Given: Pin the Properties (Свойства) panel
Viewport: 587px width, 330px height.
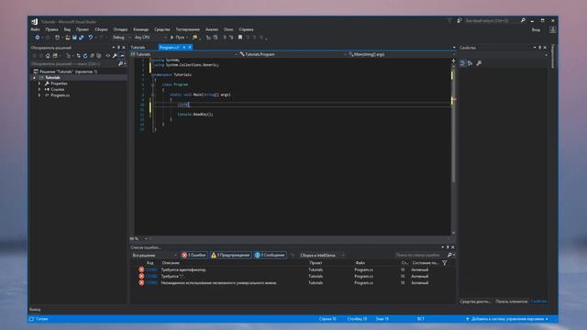Looking at the screenshot, I should (x=540, y=48).
